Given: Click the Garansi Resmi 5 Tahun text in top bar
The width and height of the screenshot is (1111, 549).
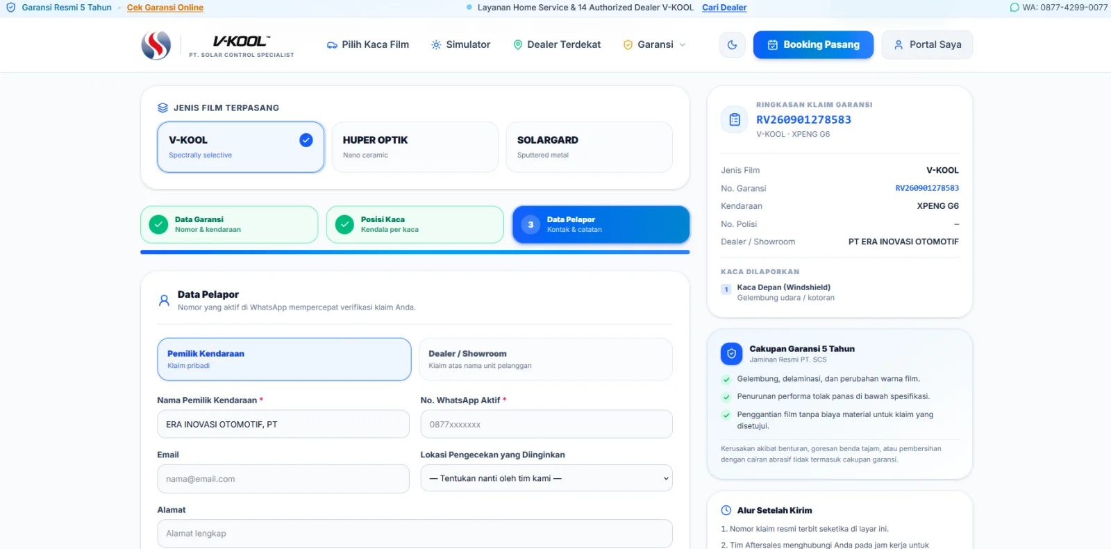Looking at the screenshot, I should [67, 8].
